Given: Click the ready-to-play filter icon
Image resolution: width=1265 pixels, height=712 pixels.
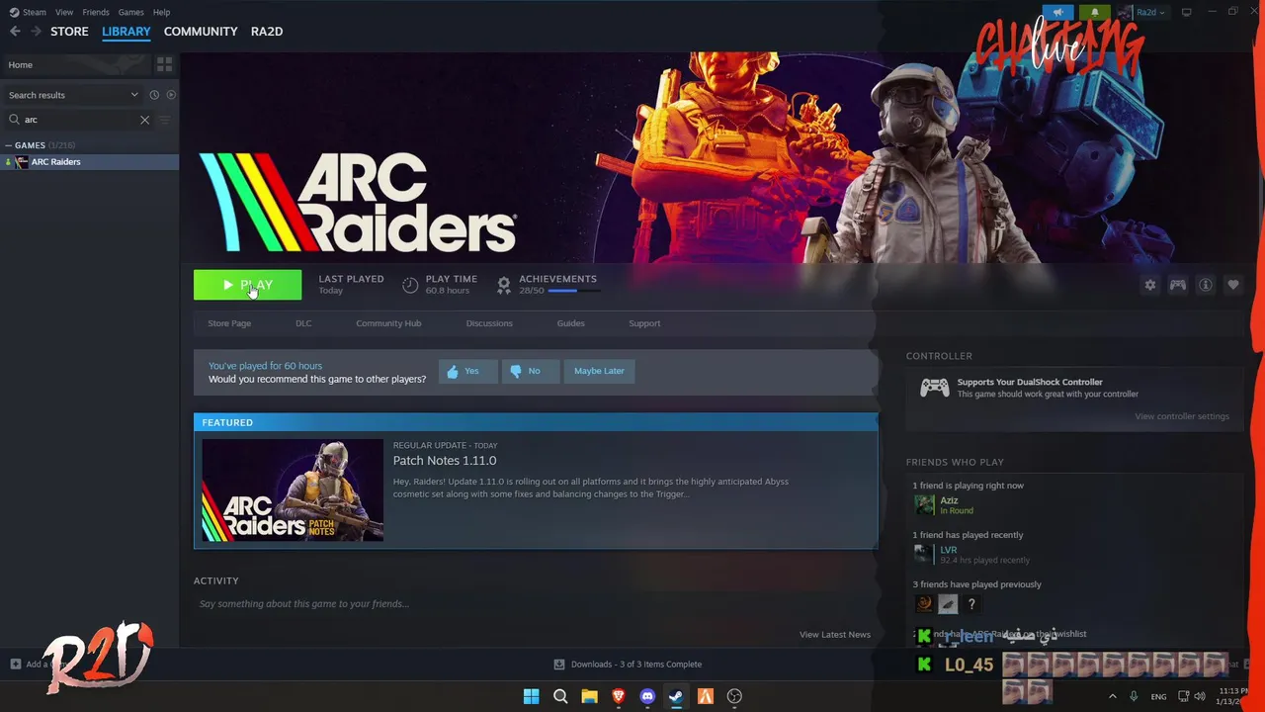Looking at the screenshot, I should click(x=171, y=95).
